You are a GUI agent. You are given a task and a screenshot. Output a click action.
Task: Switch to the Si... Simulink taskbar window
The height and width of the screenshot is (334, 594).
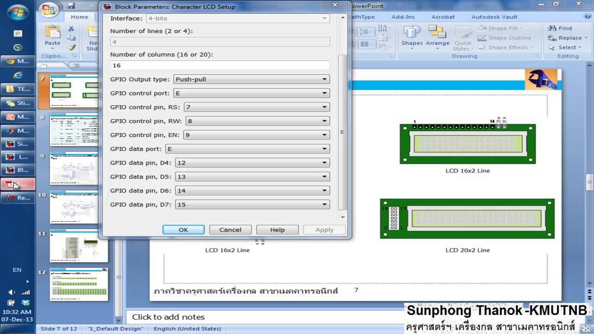[18, 144]
